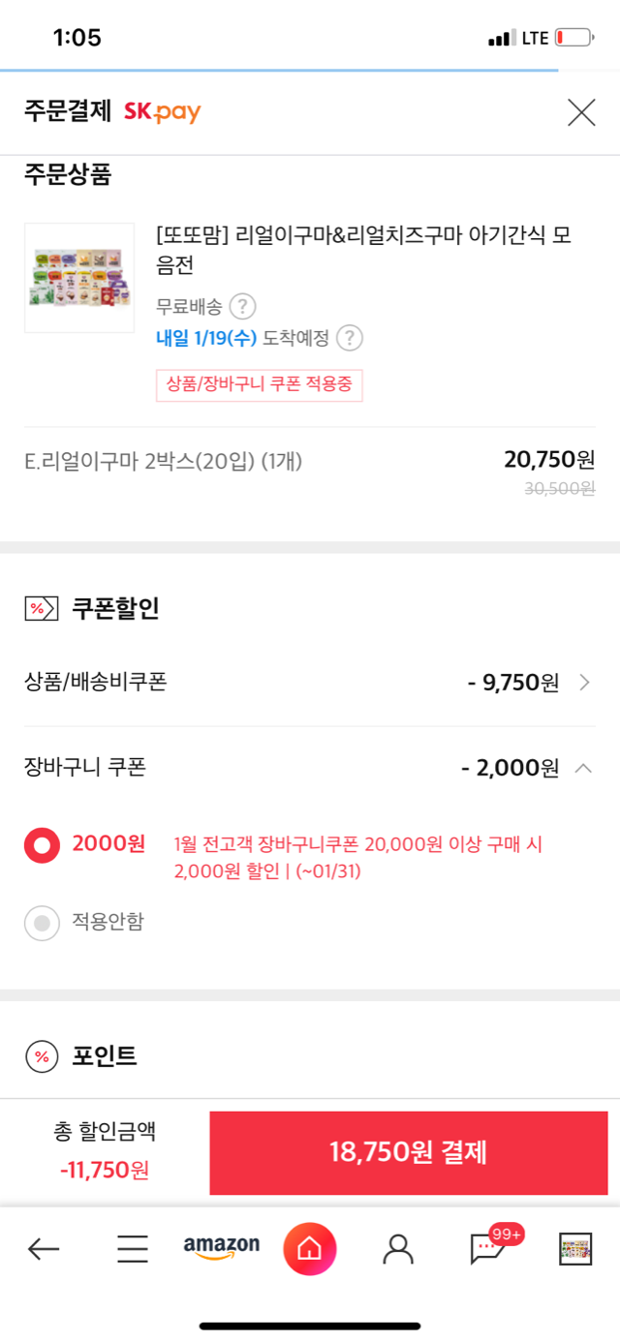This screenshot has height=1342, width=620.
Task: Go to home via red home icon
Action: [x=310, y=1249]
